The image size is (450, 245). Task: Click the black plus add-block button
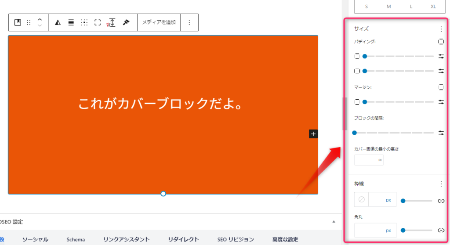(x=313, y=134)
